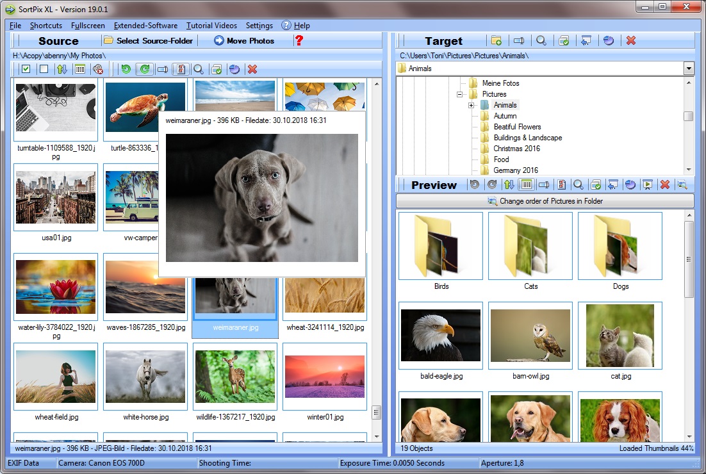706x474 pixels.
Task: Click the new folder icon in Target toolbar
Action: point(497,40)
